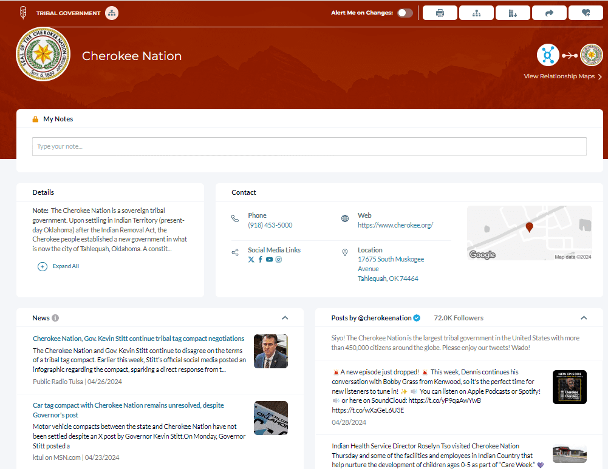
Task: Click the feather logo in the top bar
Action: pos(23,13)
